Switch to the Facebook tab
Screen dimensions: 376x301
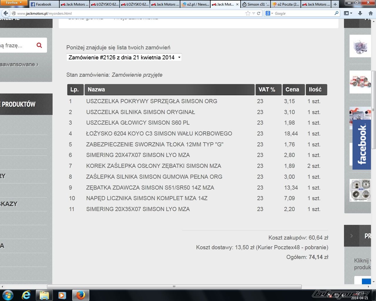pyautogui.click(x=44, y=4)
